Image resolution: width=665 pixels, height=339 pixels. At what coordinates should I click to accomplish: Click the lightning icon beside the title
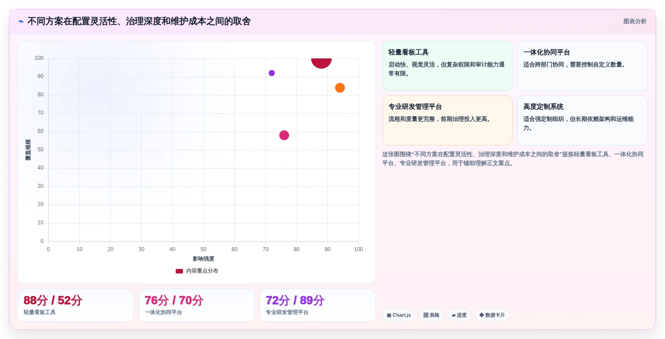click(x=21, y=21)
